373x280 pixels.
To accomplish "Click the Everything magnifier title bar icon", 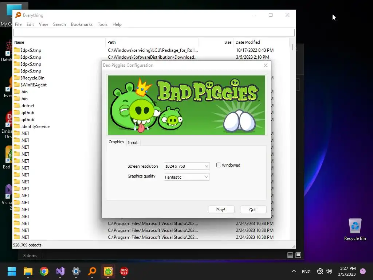I will click(18, 15).
